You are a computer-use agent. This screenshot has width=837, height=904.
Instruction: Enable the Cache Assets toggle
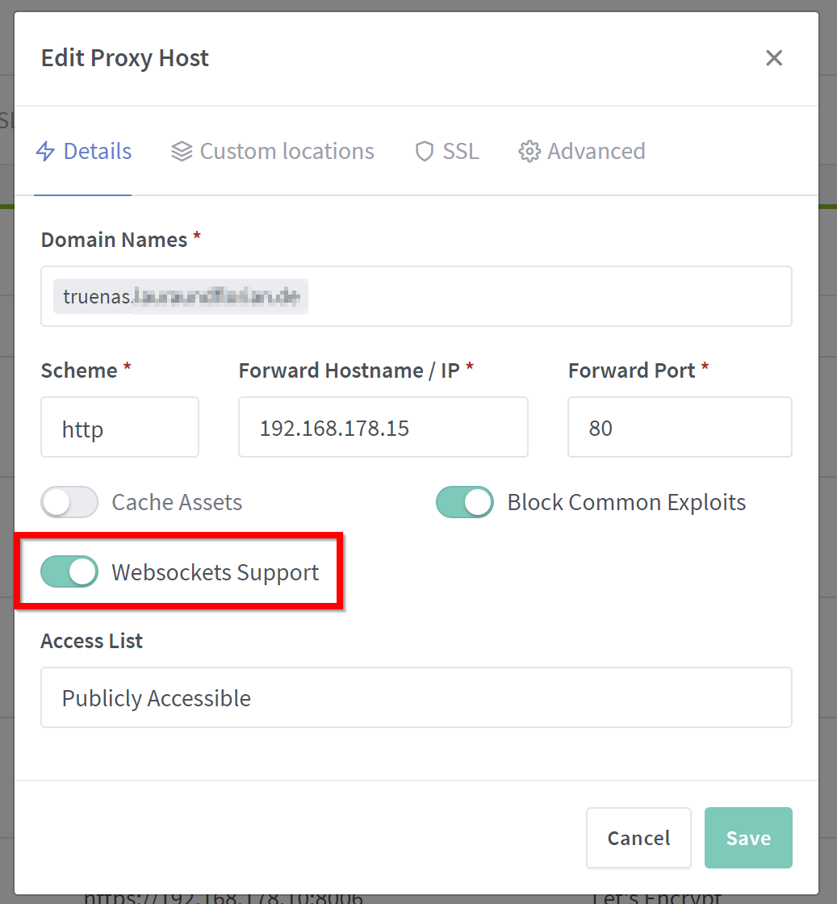point(69,502)
